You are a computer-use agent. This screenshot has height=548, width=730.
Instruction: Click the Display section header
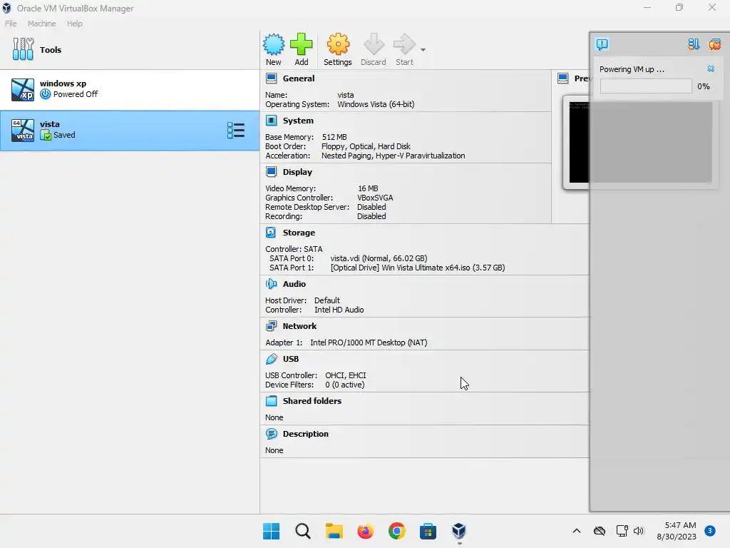[297, 172]
